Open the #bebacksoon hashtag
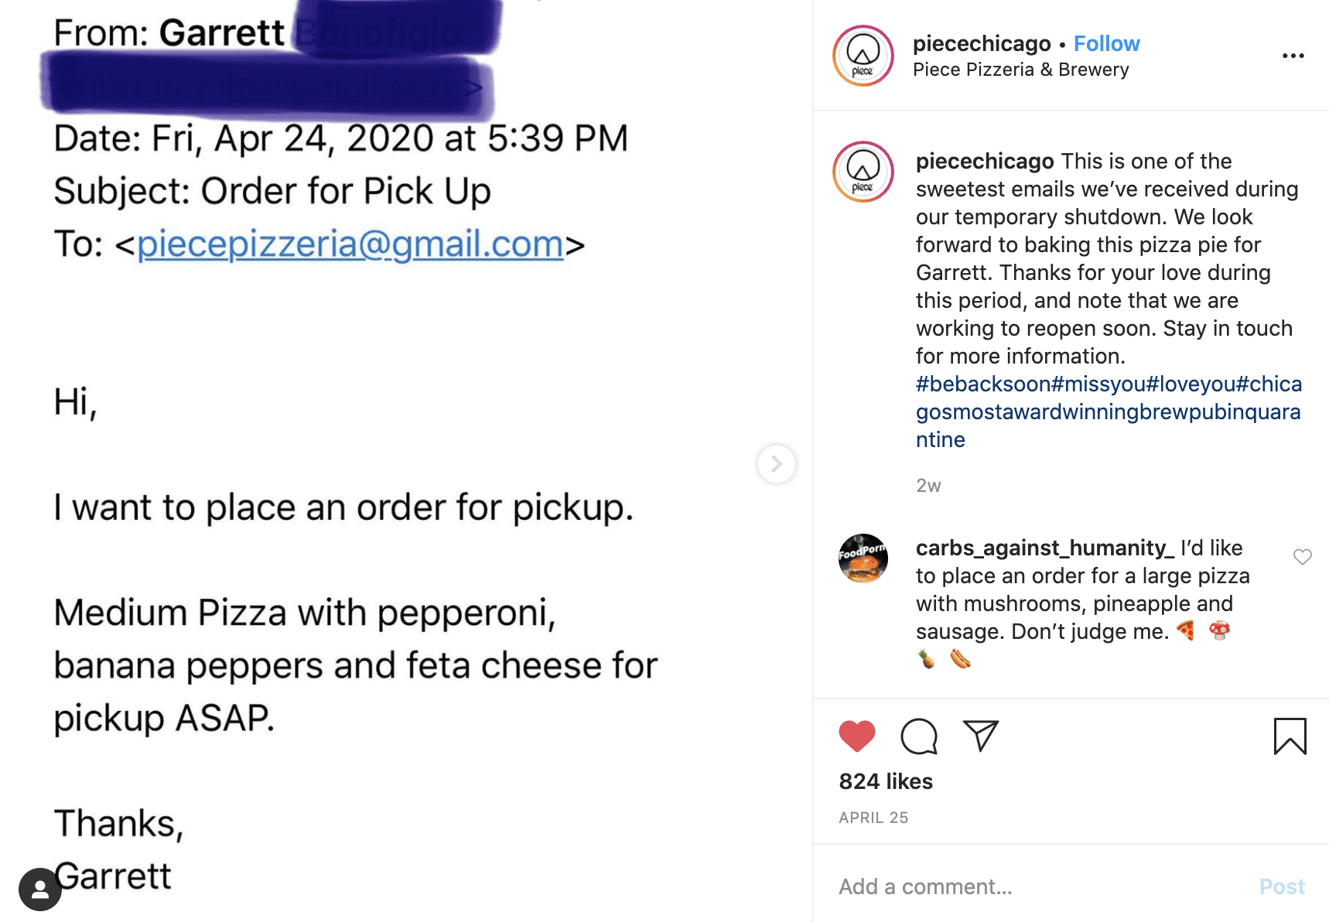 click(983, 384)
